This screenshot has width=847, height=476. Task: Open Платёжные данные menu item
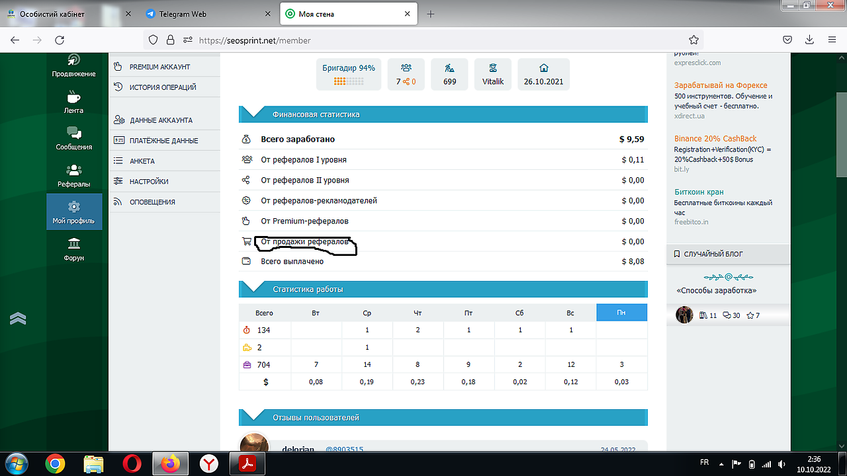click(163, 141)
